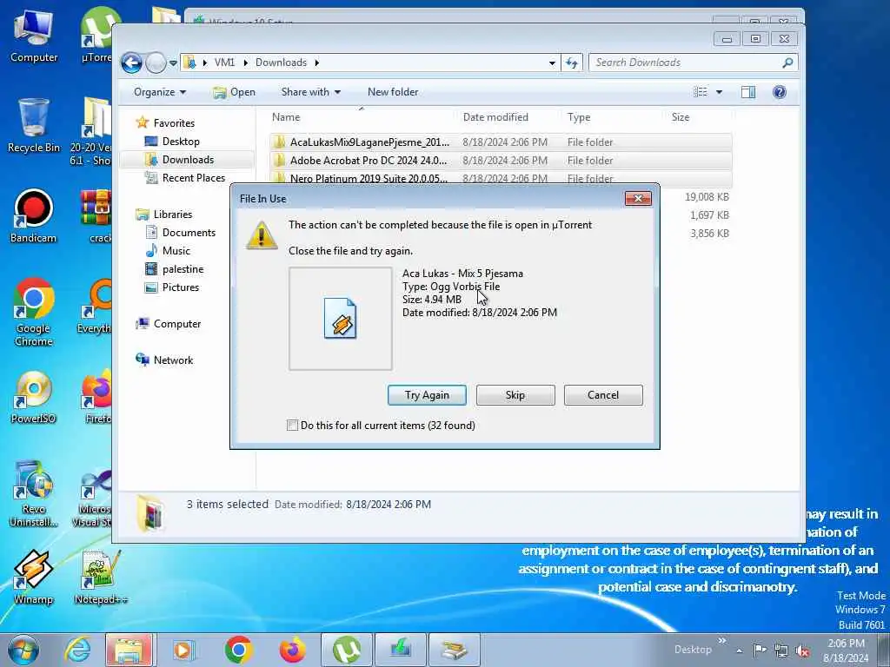
Task: Open Windows Media Player from taskbar
Action: pyautogui.click(x=183, y=650)
